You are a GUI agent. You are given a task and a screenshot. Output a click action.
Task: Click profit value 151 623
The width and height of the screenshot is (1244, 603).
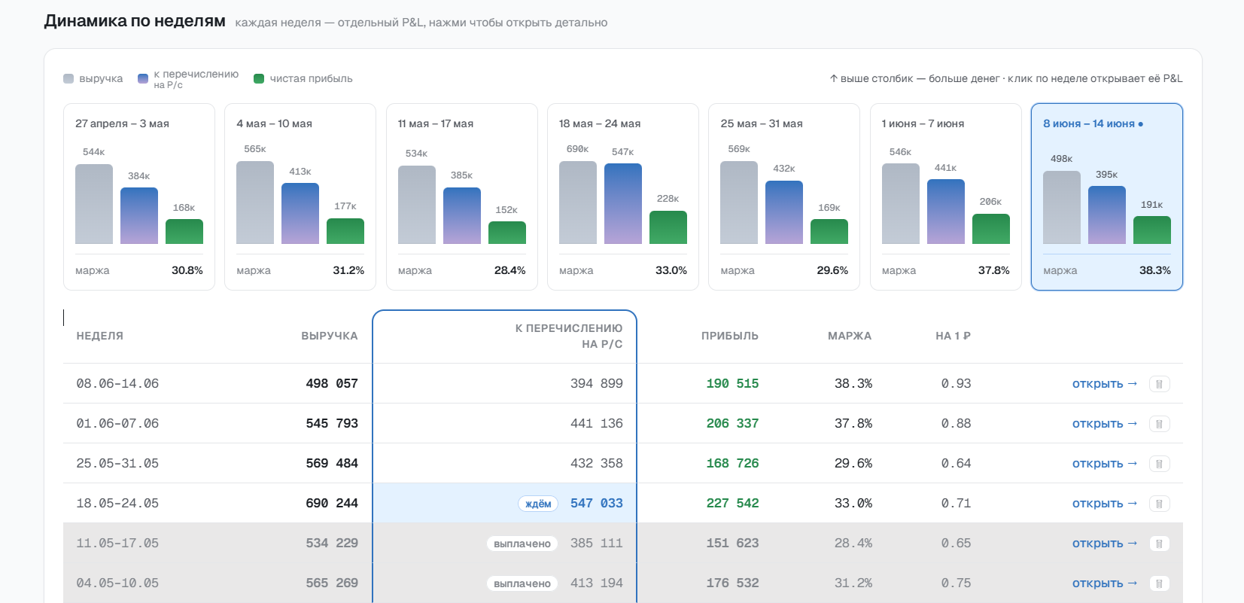732,544
